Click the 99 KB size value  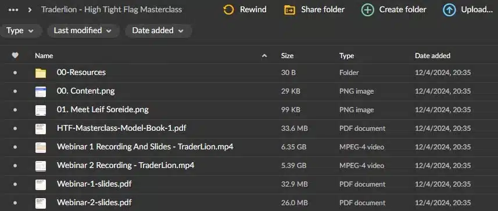click(x=291, y=110)
